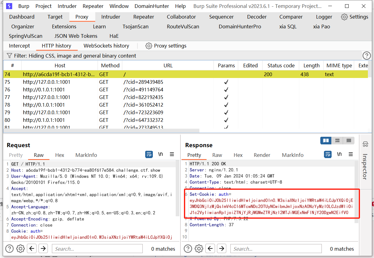Open Request panel options menu icon
Viewport: 374px width, 258px height.
pos(172,154)
